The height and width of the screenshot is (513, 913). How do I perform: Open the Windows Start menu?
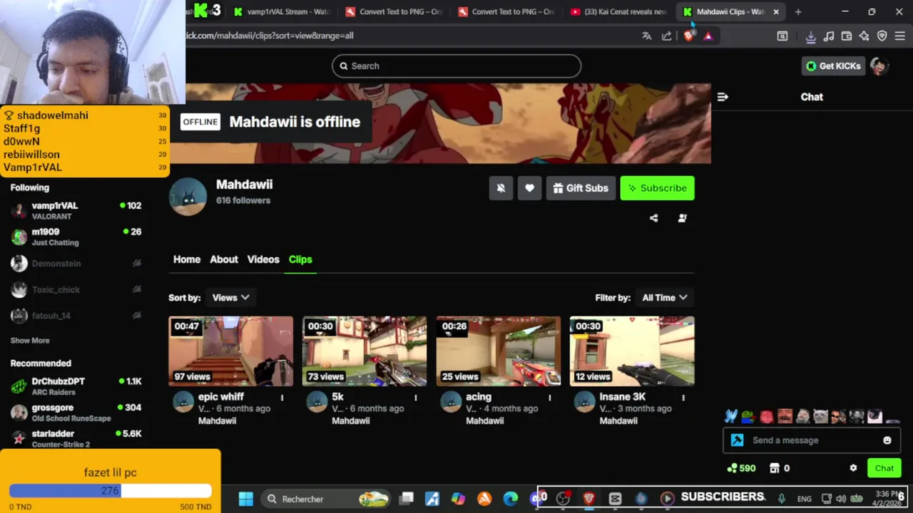(246, 499)
